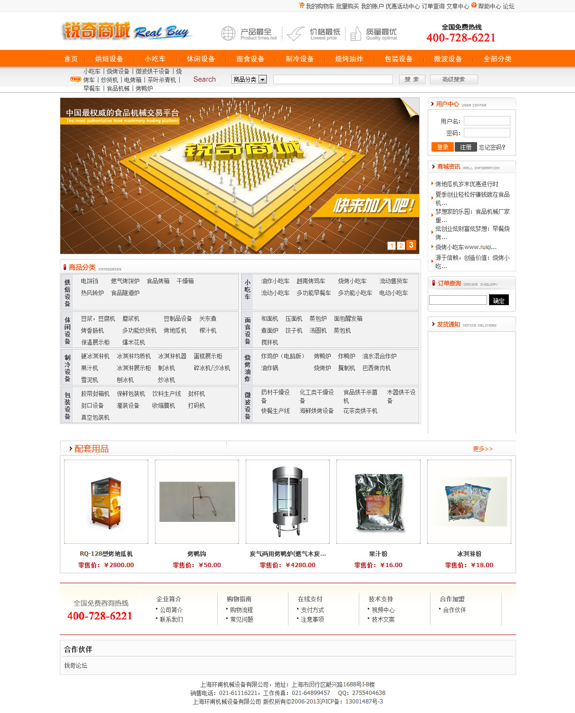Open the 商品分类 search category dropdown
The height and width of the screenshot is (713, 575).
pyautogui.click(x=249, y=79)
